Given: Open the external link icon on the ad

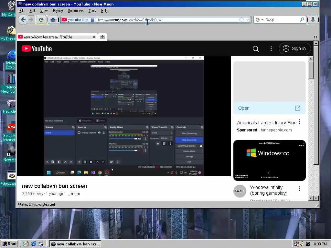Looking at the screenshot, I should tap(297, 108).
